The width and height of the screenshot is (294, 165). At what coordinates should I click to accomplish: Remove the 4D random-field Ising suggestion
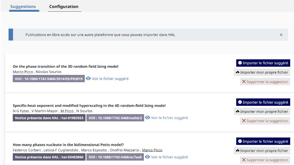pyautogui.click(x=265, y=121)
